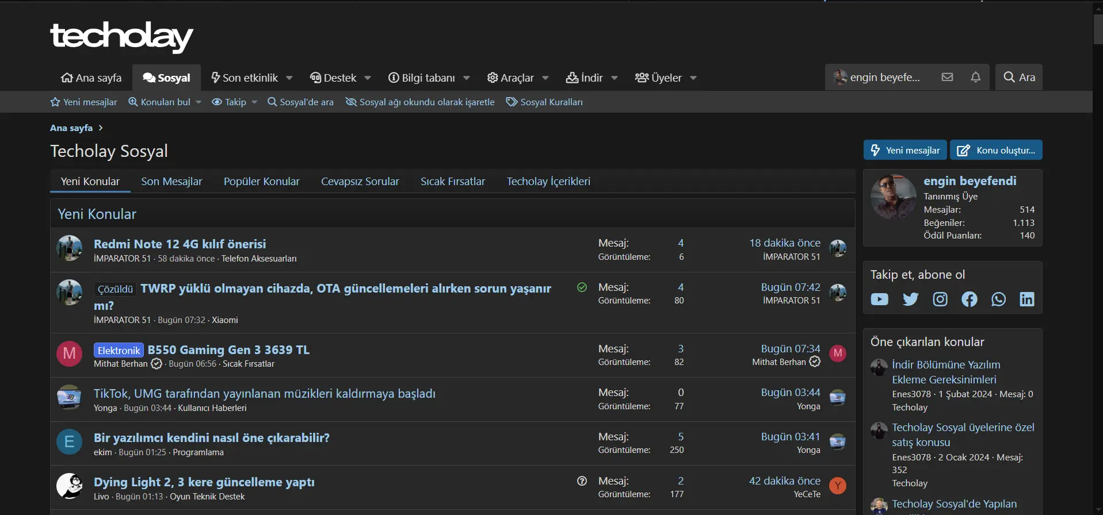Select the Sosyal navigation item
The height and width of the screenshot is (515, 1103).
[x=166, y=78]
